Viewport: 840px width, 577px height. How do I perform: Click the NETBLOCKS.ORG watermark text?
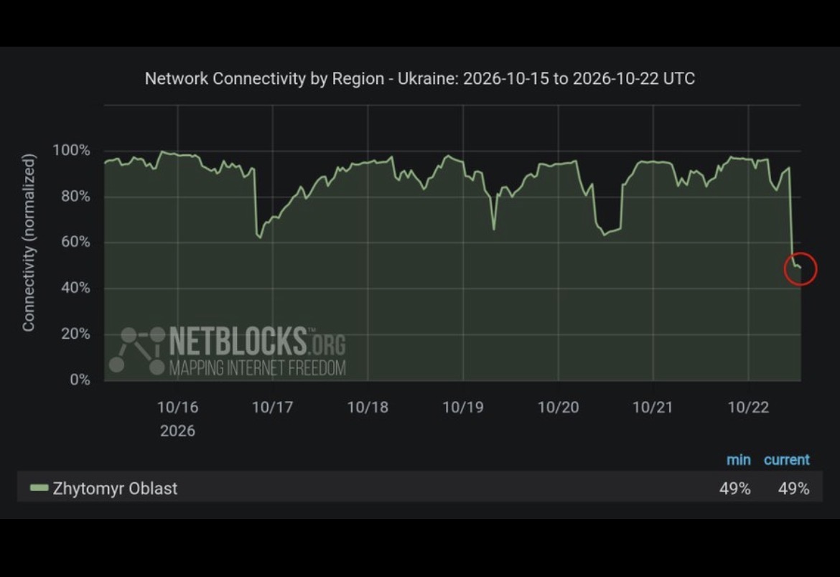point(257,342)
